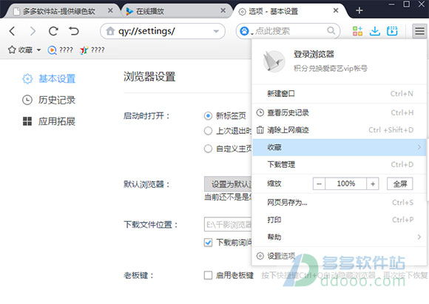Click the video capture toolbar icon
The height and width of the screenshot is (304, 429).
392,31
